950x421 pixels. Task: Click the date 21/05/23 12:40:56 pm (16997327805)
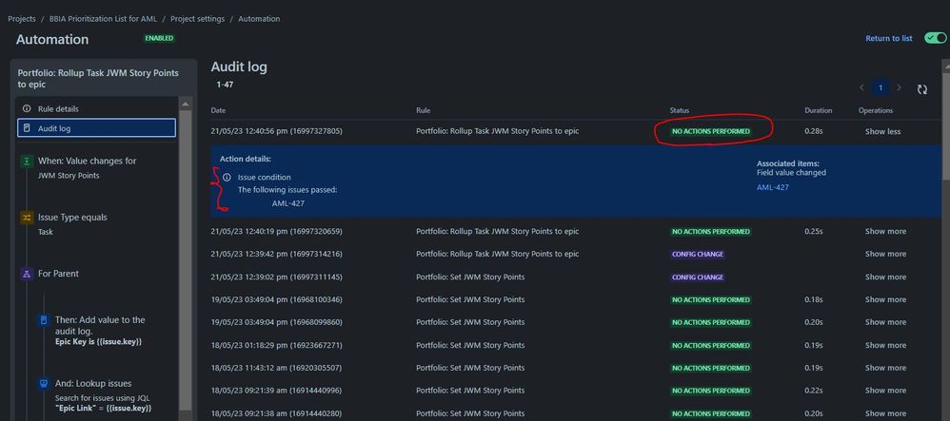click(276, 130)
